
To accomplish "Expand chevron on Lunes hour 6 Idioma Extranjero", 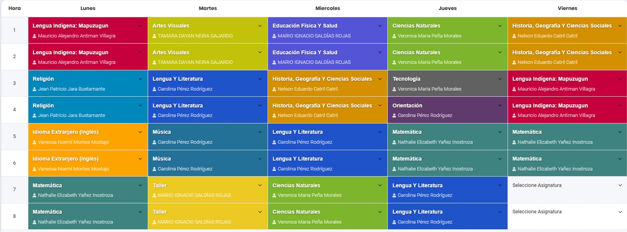I will click(x=140, y=159).
